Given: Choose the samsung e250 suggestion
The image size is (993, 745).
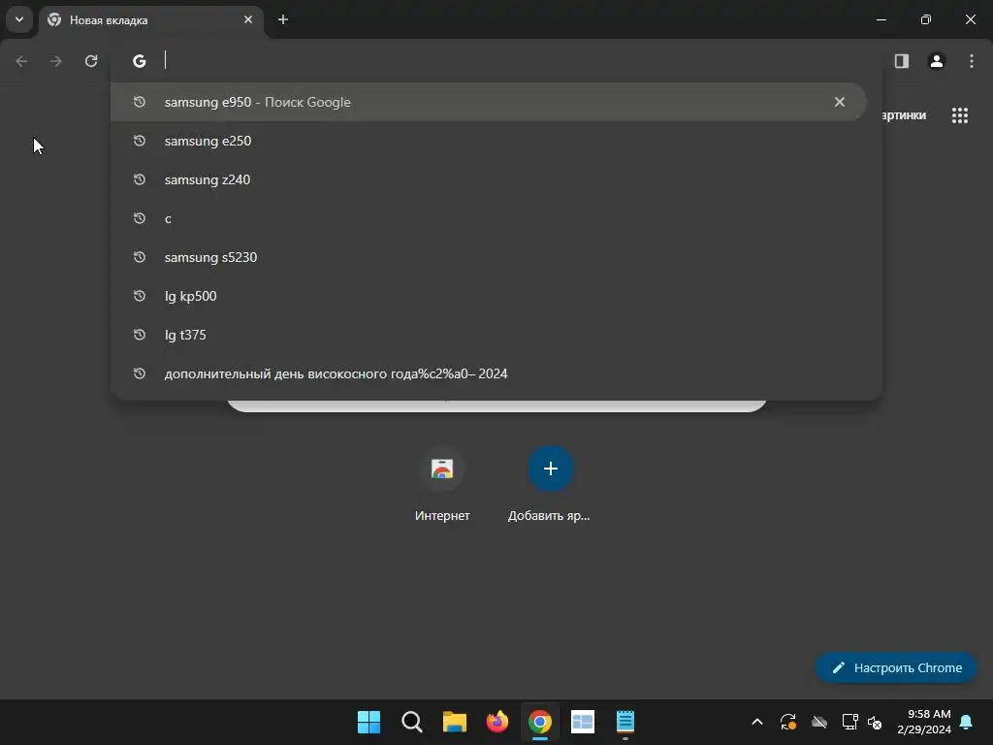Looking at the screenshot, I should (x=489, y=141).
